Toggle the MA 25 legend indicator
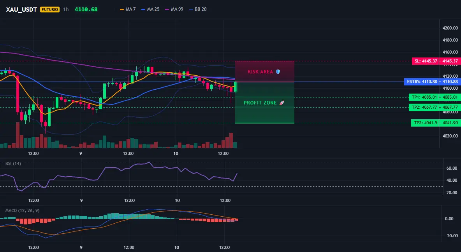Image resolution: width=461 pixels, height=252 pixels. pos(150,9)
